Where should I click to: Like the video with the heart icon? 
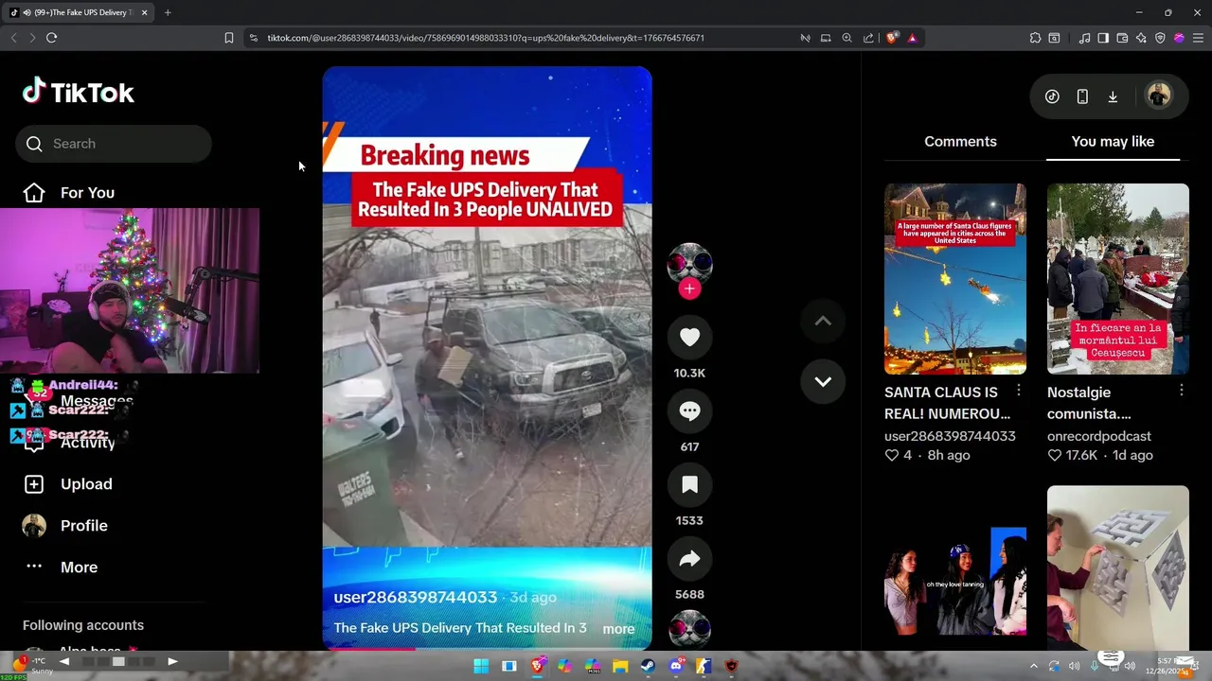click(x=689, y=337)
